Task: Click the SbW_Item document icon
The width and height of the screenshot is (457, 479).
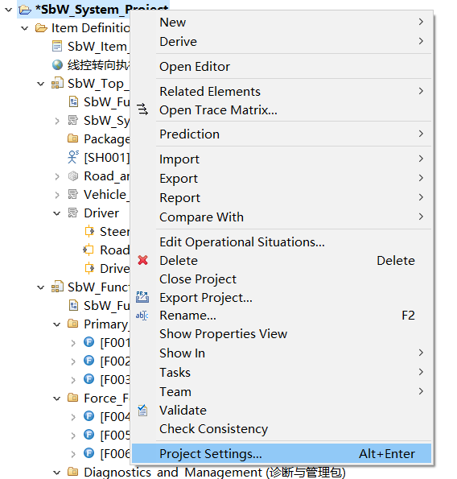Action: [57, 46]
